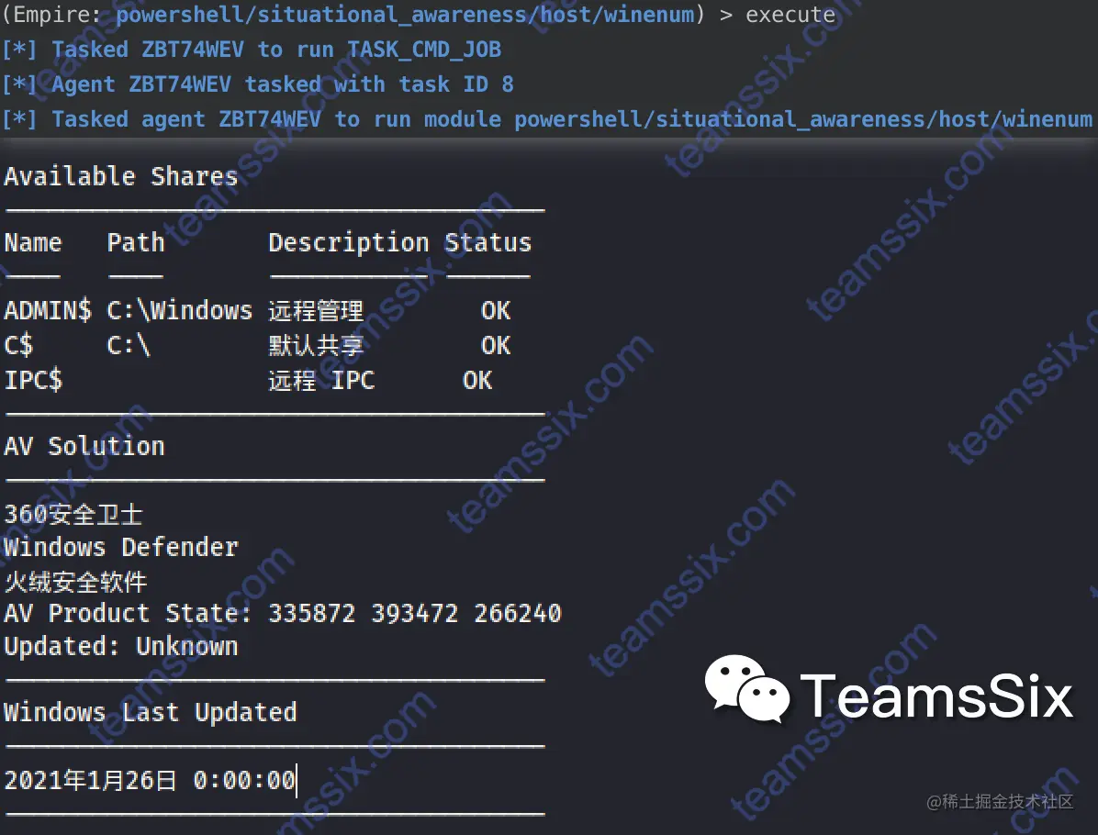Click the 'Windows Last Updated' heading
The image size is (1098, 835).
[x=151, y=713]
